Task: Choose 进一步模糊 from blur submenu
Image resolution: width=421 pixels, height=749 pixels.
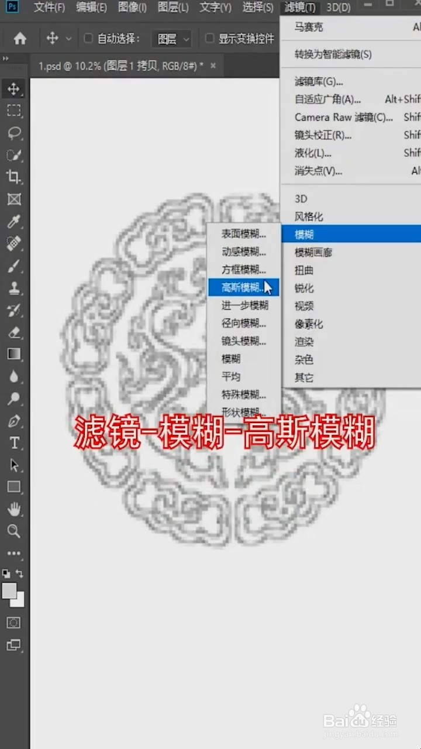Action: (x=244, y=305)
